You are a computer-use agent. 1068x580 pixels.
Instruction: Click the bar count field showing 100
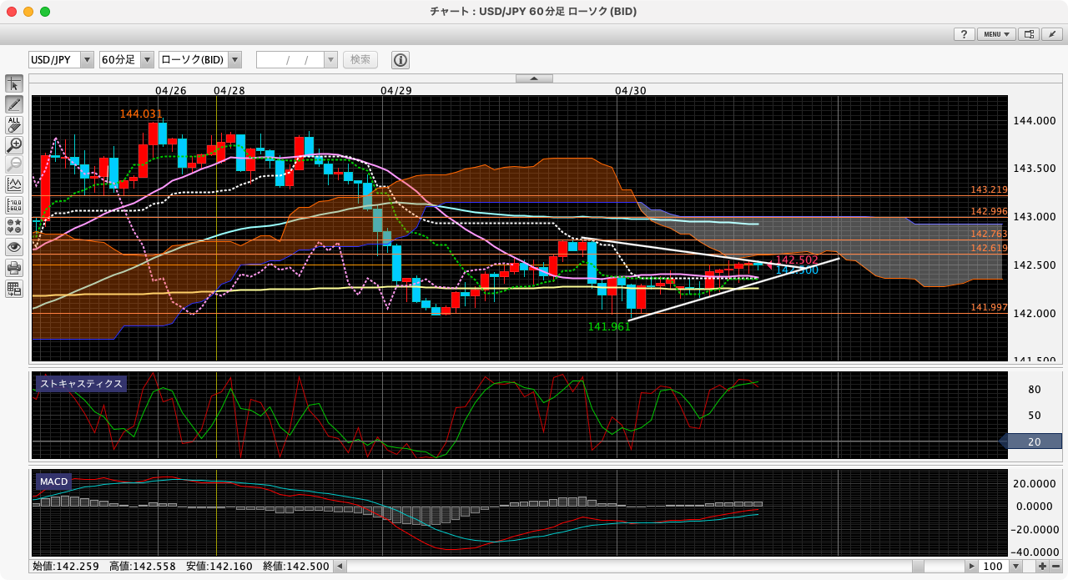pyautogui.click(x=995, y=566)
